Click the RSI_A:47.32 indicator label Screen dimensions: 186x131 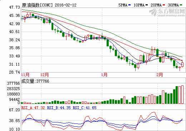click(33, 108)
